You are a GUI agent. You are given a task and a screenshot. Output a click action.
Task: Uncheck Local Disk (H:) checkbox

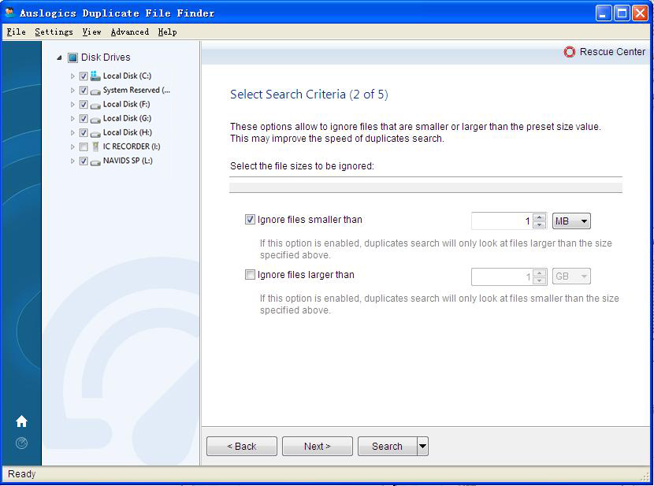tap(84, 133)
